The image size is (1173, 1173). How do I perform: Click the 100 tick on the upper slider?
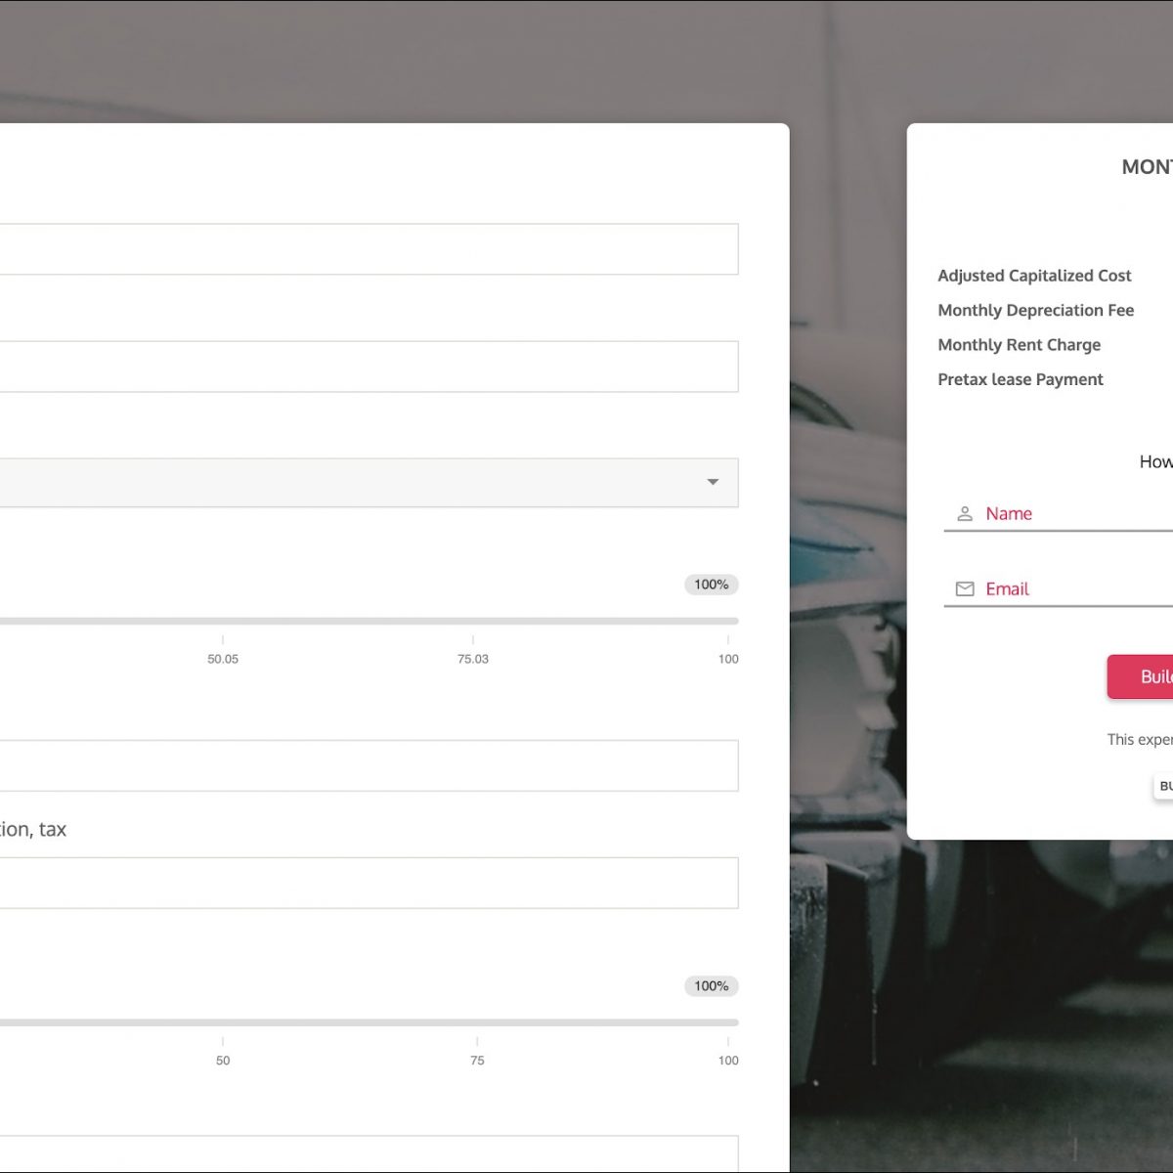coord(728,621)
